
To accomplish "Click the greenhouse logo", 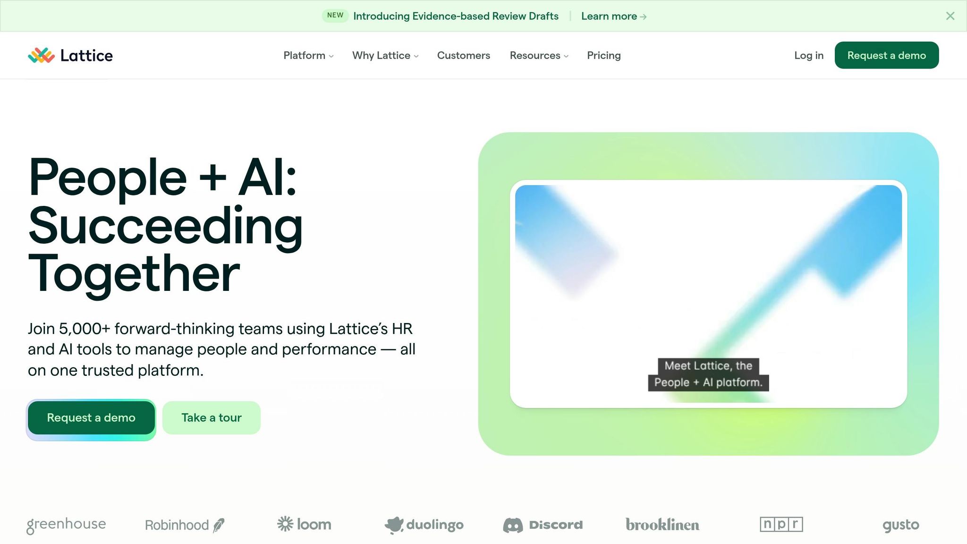I will click(x=66, y=525).
